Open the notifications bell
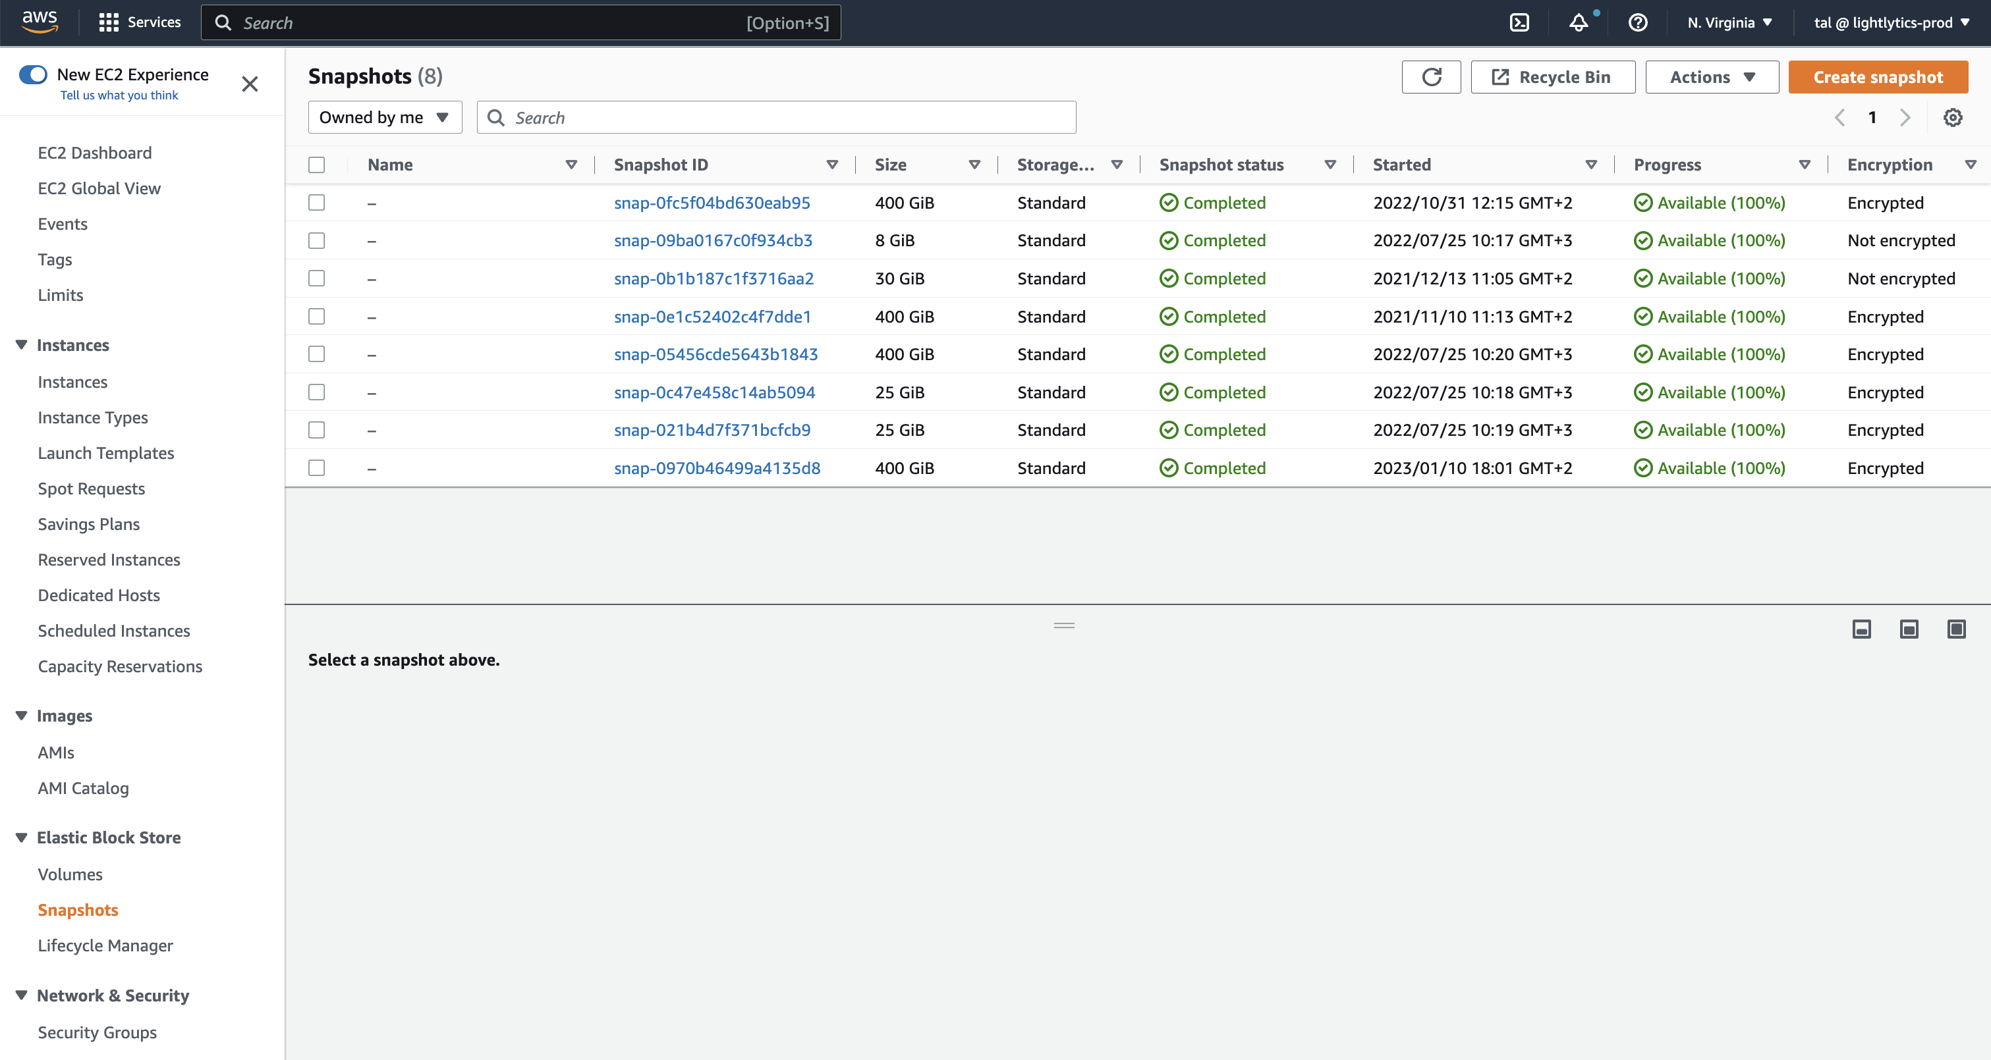1991x1060 pixels. 1579,22
